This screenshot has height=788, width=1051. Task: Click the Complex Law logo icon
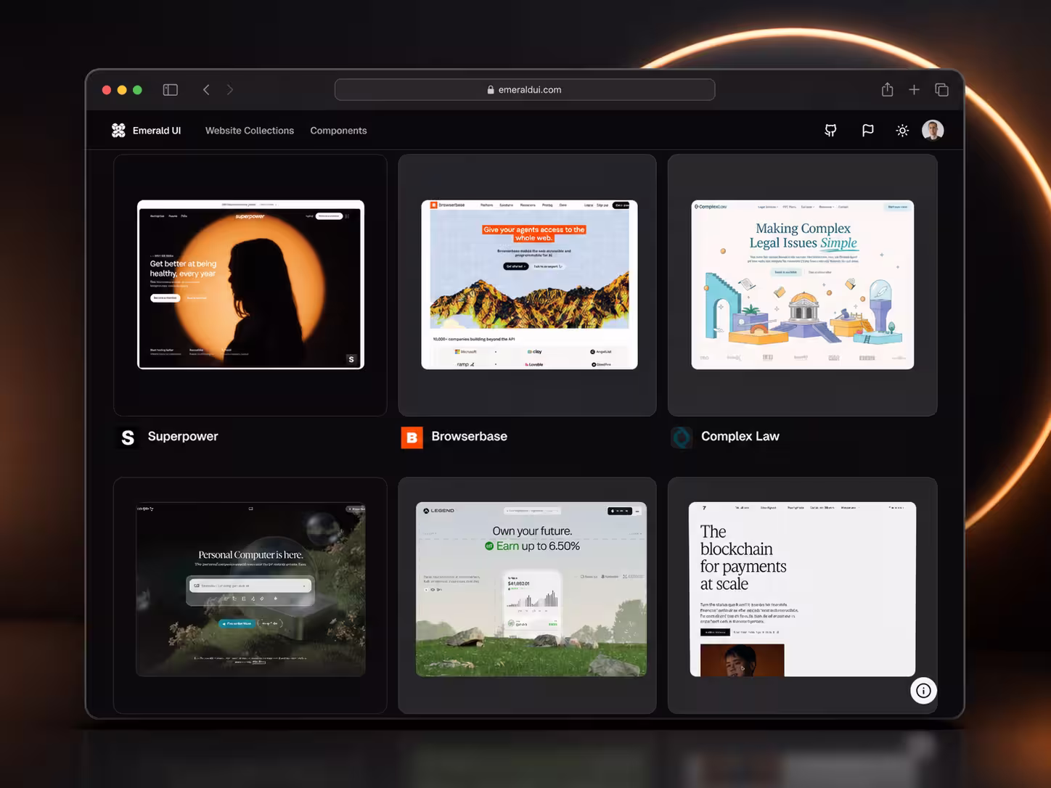pos(682,438)
